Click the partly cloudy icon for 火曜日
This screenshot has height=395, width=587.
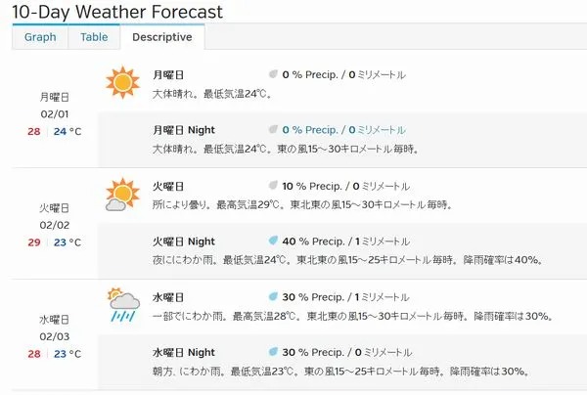pyautogui.click(x=123, y=195)
